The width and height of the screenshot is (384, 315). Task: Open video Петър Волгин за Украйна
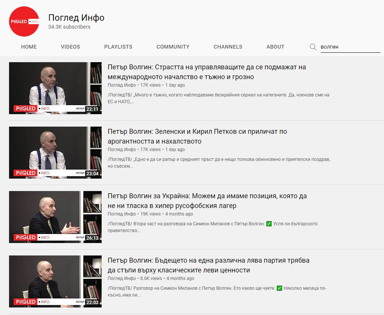point(207,201)
